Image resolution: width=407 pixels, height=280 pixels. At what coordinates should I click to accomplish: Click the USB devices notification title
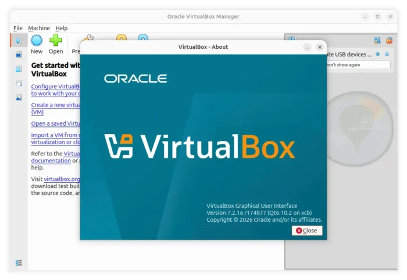tap(349, 54)
